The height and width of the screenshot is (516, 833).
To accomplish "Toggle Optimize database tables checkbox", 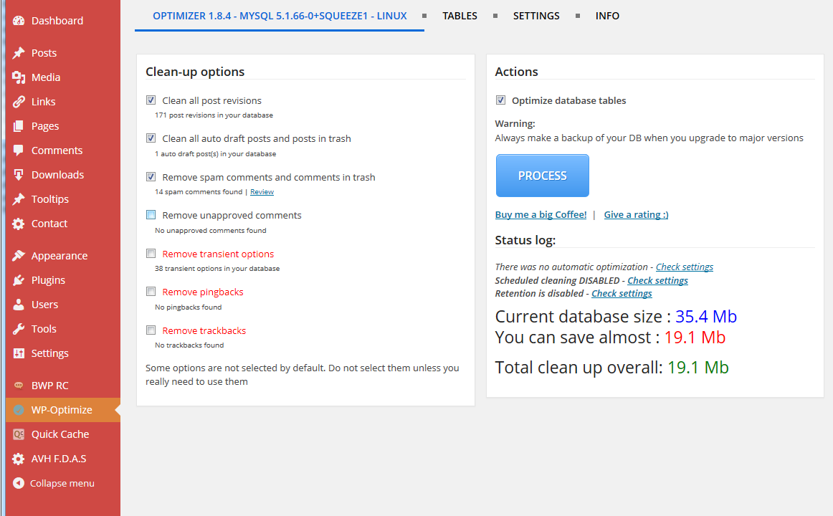I will 500,100.
